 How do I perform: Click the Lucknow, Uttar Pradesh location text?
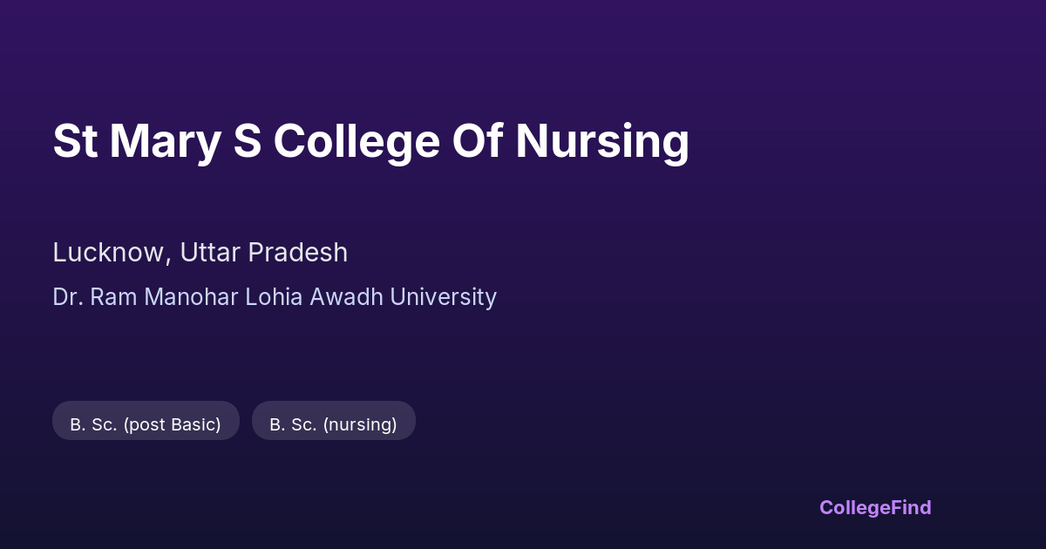tap(200, 253)
